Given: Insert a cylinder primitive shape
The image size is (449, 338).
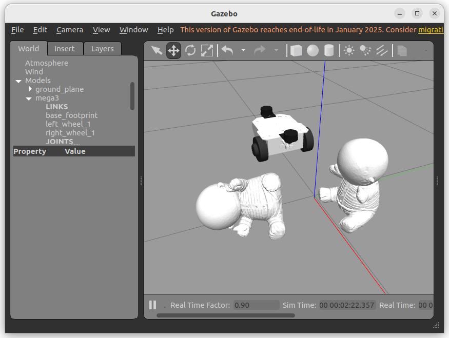Looking at the screenshot, I should click(329, 50).
